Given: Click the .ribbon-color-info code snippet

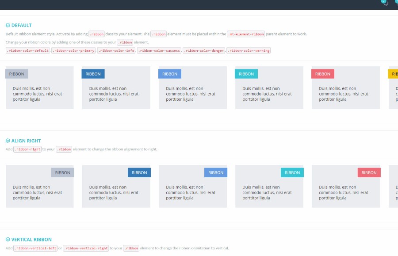Looking at the screenshot, I should [x=116, y=50].
